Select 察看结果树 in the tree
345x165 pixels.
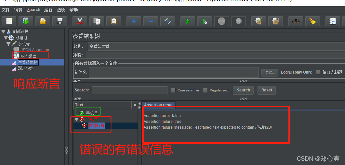coord(28,63)
